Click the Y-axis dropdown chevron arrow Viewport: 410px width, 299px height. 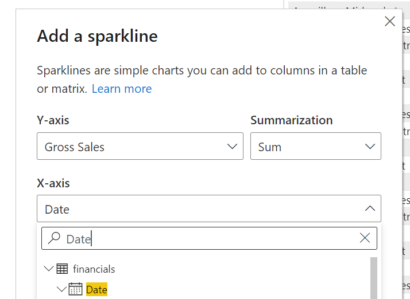(x=232, y=147)
